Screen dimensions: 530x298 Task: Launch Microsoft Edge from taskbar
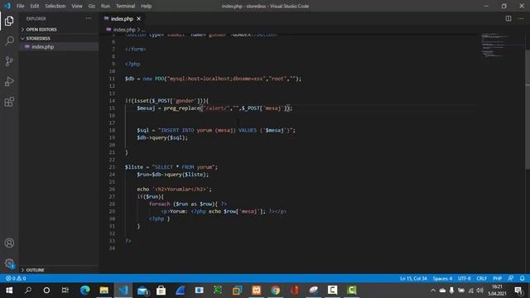(84, 291)
